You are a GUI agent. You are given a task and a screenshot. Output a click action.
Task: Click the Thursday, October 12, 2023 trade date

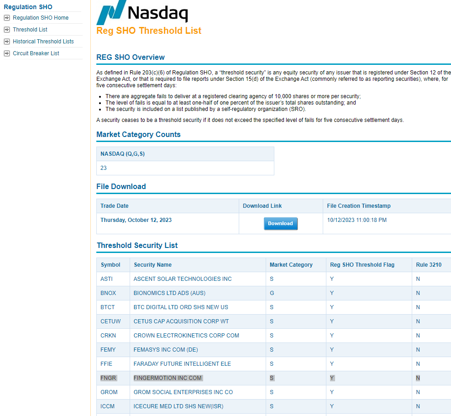coord(136,220)
